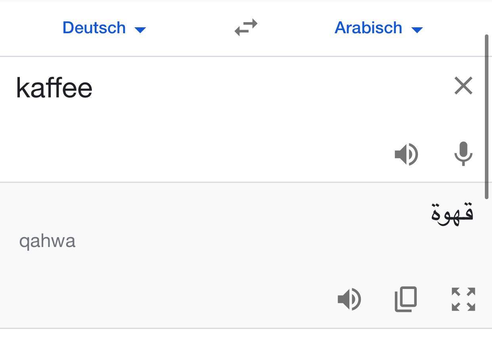Click on the word kaffee in the input
492x342 pixels.
tap(54, 88)
